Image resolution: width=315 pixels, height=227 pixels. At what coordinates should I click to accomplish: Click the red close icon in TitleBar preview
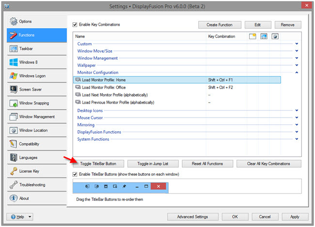coord(158,186)
